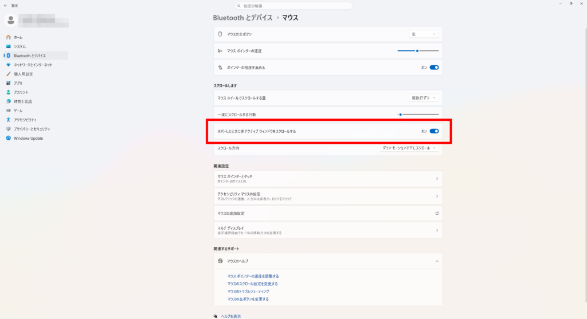Open the scroll direction dropdown
587x319 pixels.
tap(409, 148)
